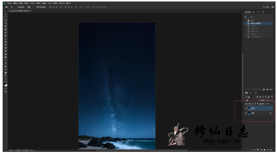Click the highlighted history state entry
The image size is (277, 153).
(x=258, y=23)
